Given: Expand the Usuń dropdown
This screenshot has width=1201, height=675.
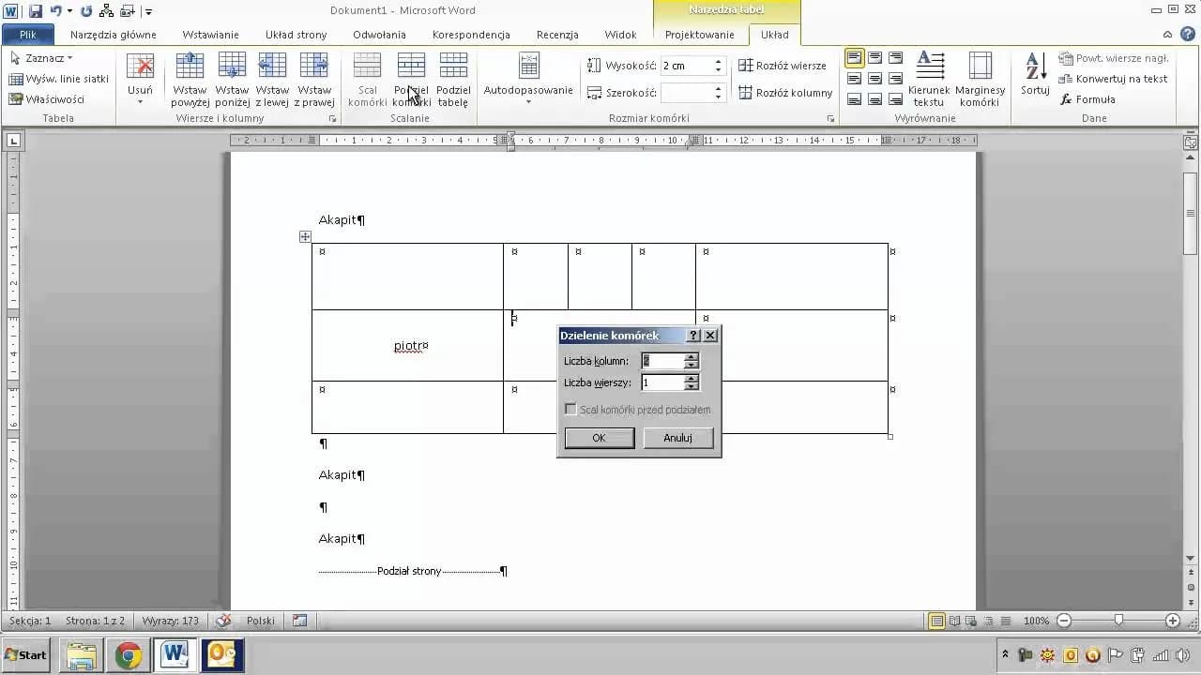Looking at the screenshot, I should coord(140,101).
